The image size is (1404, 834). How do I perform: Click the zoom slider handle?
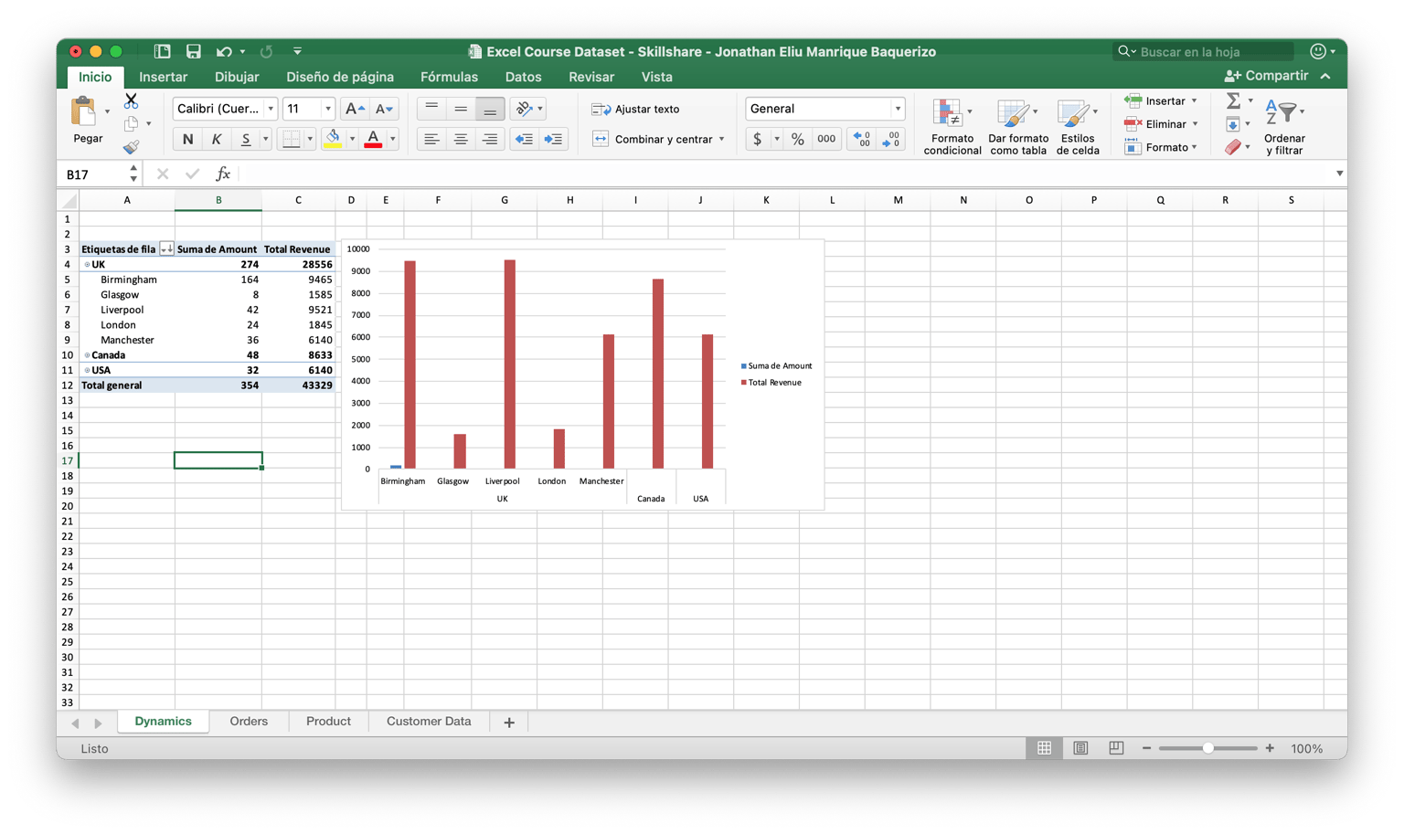point(1208,748)
